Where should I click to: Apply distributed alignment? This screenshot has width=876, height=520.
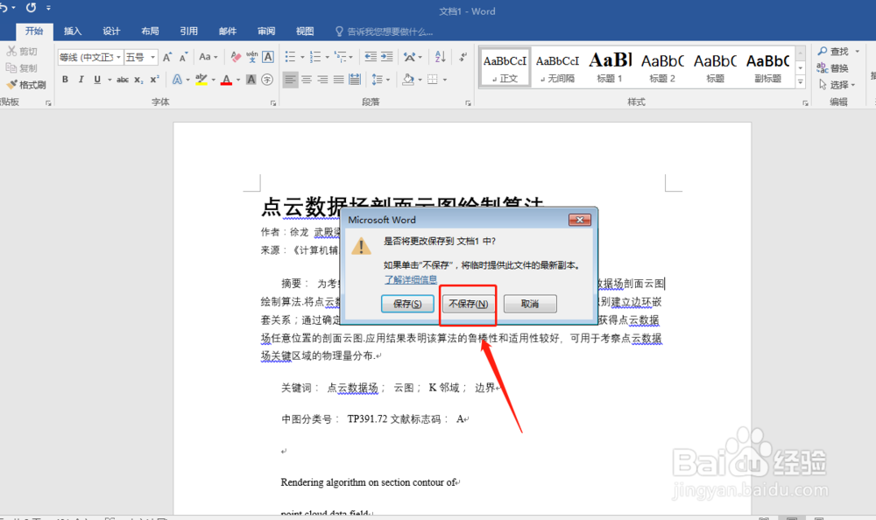[x=355, y=80]
